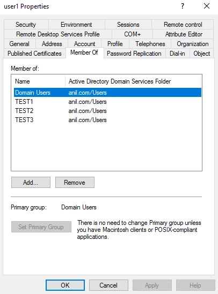Click the Set Primary Group button
This screenshot has height=294, width=218.
41,227
